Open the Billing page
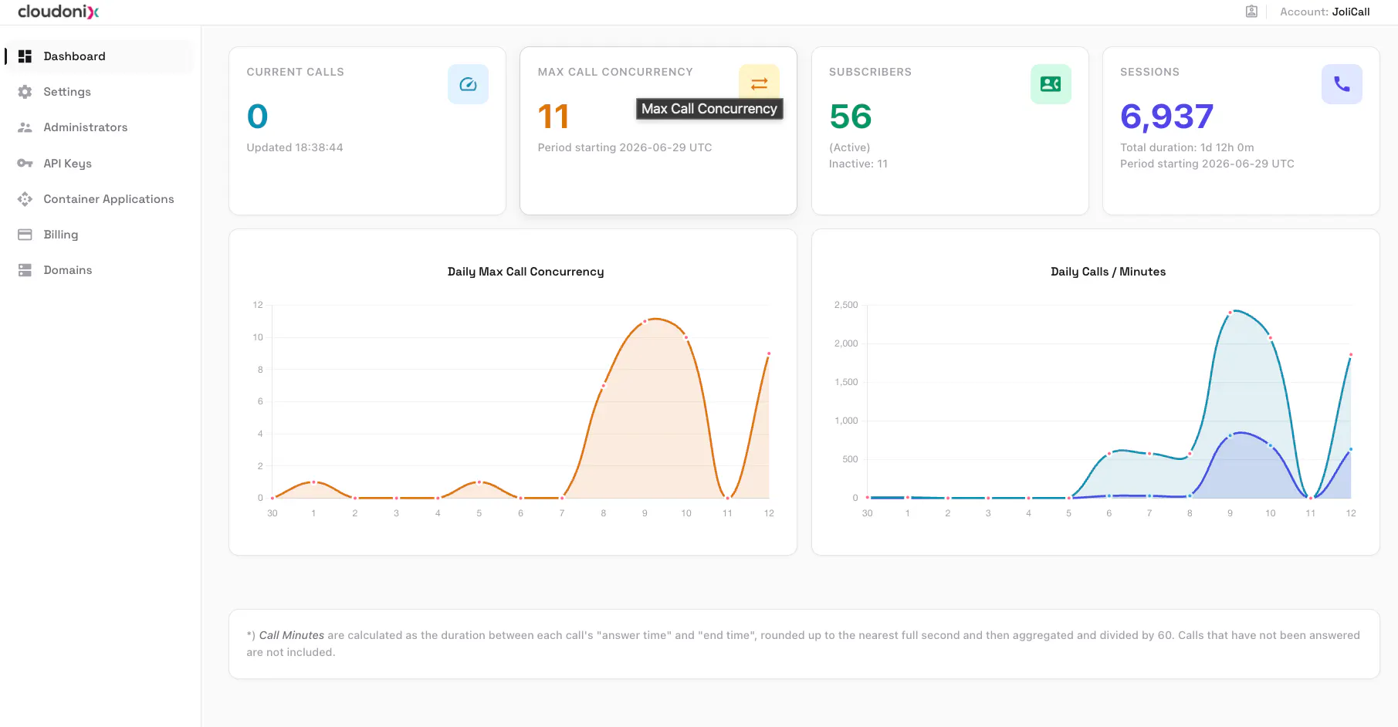 coord(100,235)
